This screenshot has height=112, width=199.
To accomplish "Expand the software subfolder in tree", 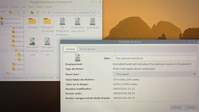I will point(16,55).
